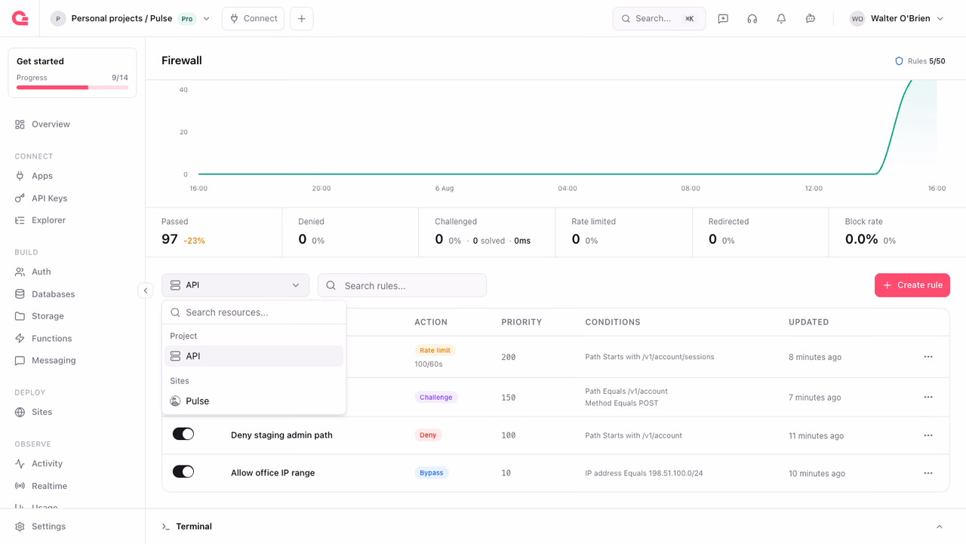This screenshot has width=966, height=544.
Task: Click the Firewall page heading
Action: point(182,60)
